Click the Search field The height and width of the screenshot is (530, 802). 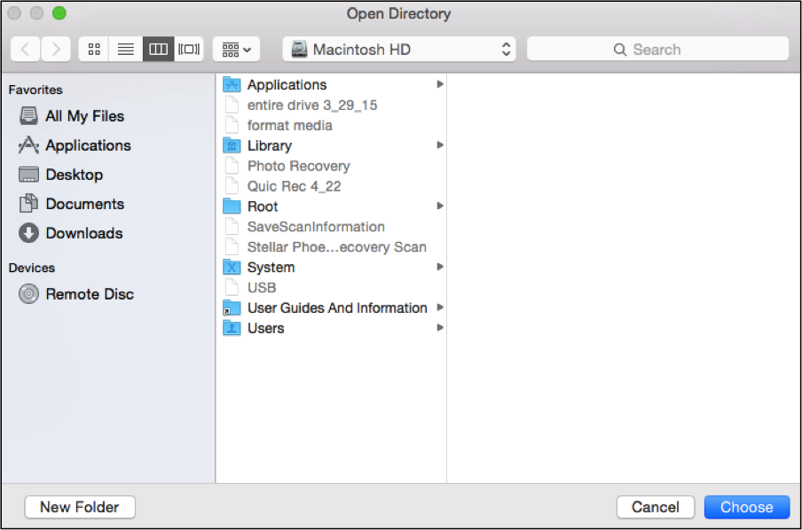(x=657, y=50)
